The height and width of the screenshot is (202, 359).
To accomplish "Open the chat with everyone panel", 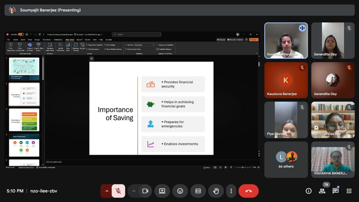I will [x=335, y=191].
